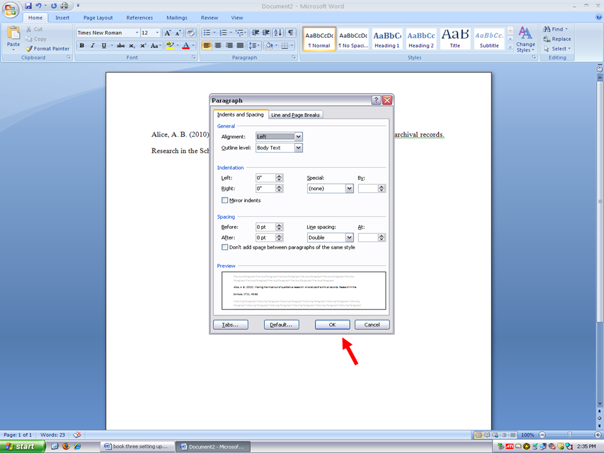Toggle Bold formatting in Font group
604x453 pixels.
click(x=82, y=45)
